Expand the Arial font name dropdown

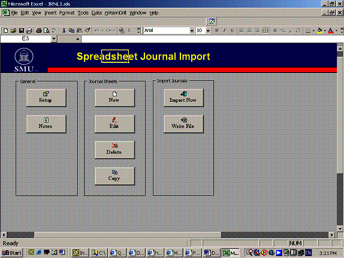click(x=192, y=31)
